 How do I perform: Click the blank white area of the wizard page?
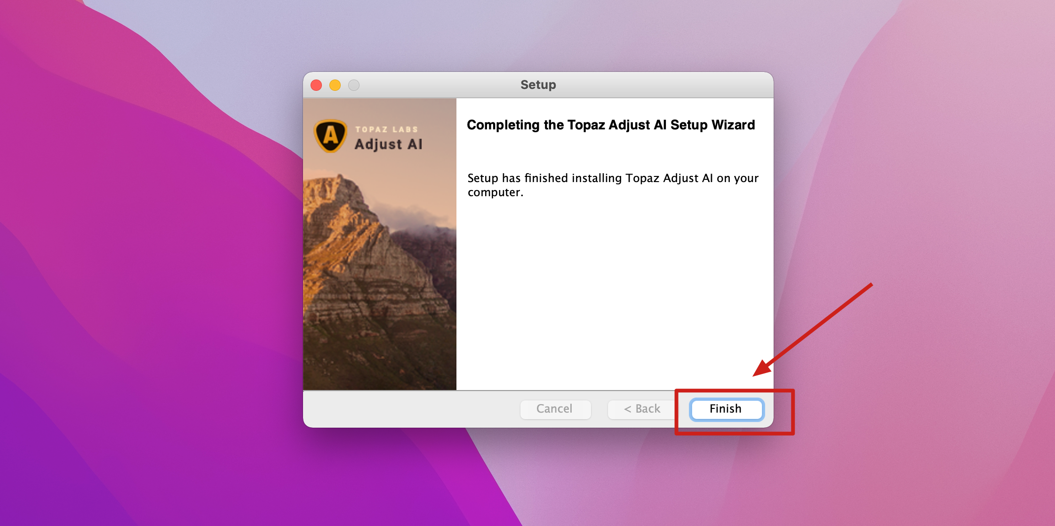pos(612,292)
